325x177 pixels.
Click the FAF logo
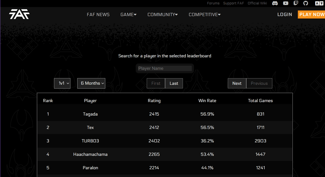point(19,14)
